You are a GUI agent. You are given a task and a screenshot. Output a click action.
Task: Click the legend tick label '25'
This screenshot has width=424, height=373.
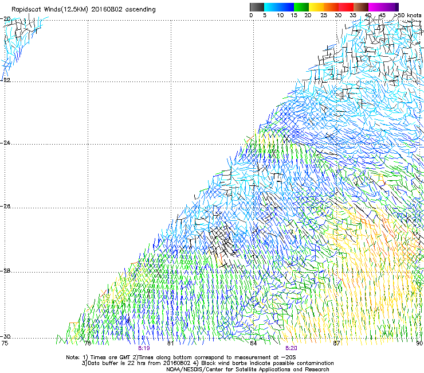[x=324, y=15]
